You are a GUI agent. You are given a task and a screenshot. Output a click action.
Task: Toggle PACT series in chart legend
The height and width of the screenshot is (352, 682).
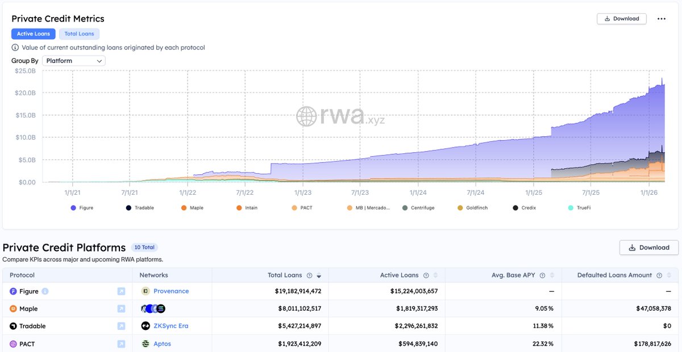click(x=302, y=208)
